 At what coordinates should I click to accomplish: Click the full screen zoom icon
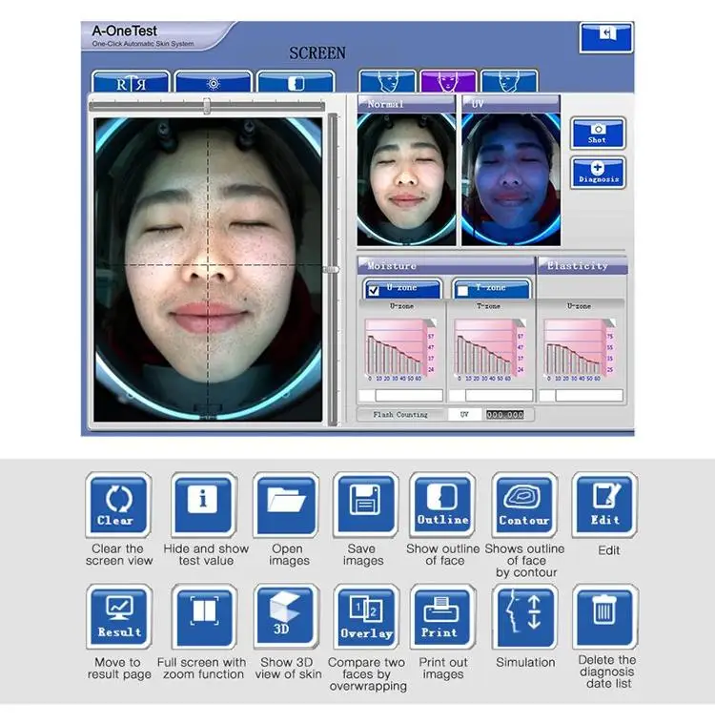(204, 617)
